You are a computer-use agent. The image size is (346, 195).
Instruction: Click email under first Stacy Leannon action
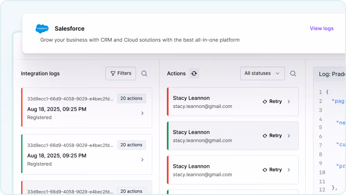202,107
